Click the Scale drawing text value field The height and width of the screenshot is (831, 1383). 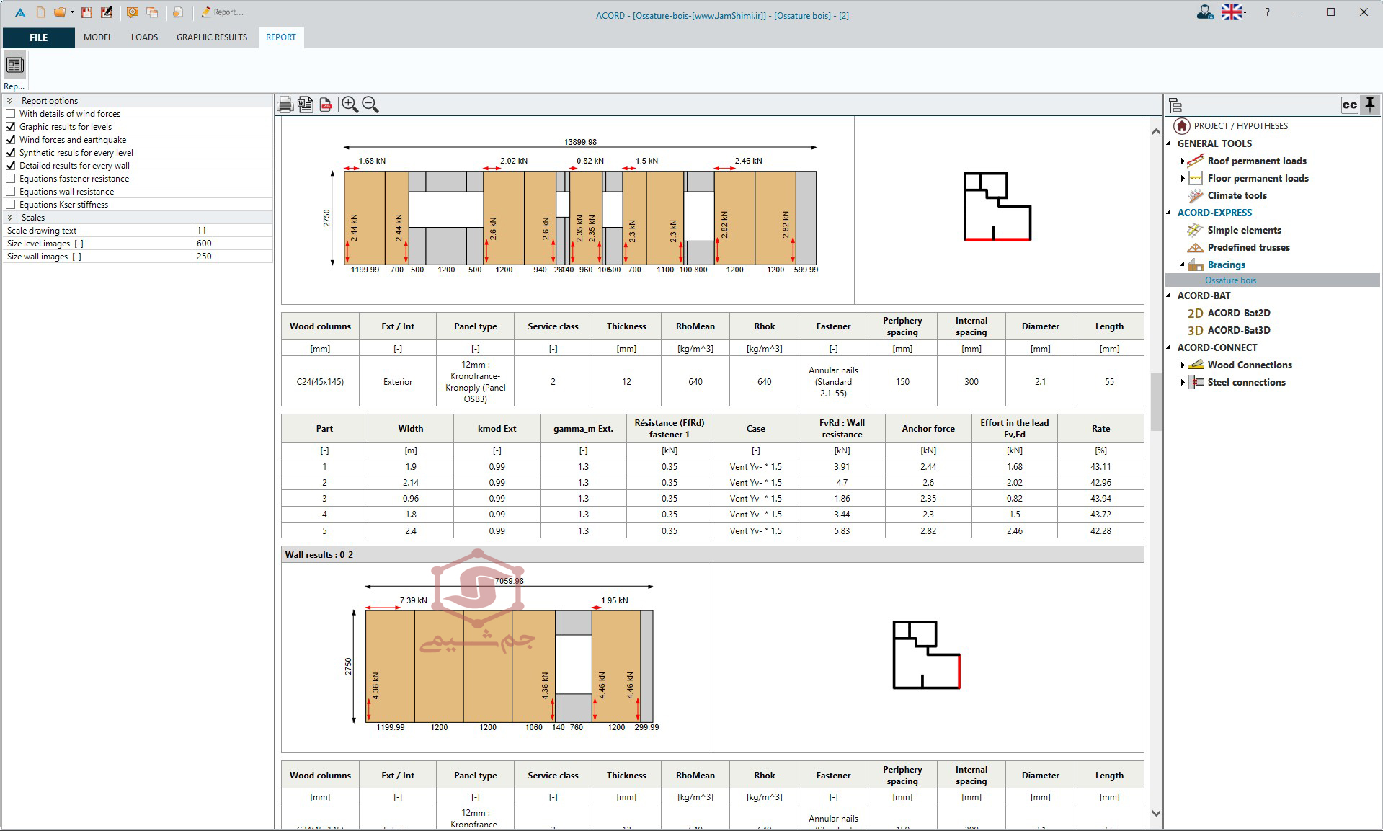[x=232, y=231]
